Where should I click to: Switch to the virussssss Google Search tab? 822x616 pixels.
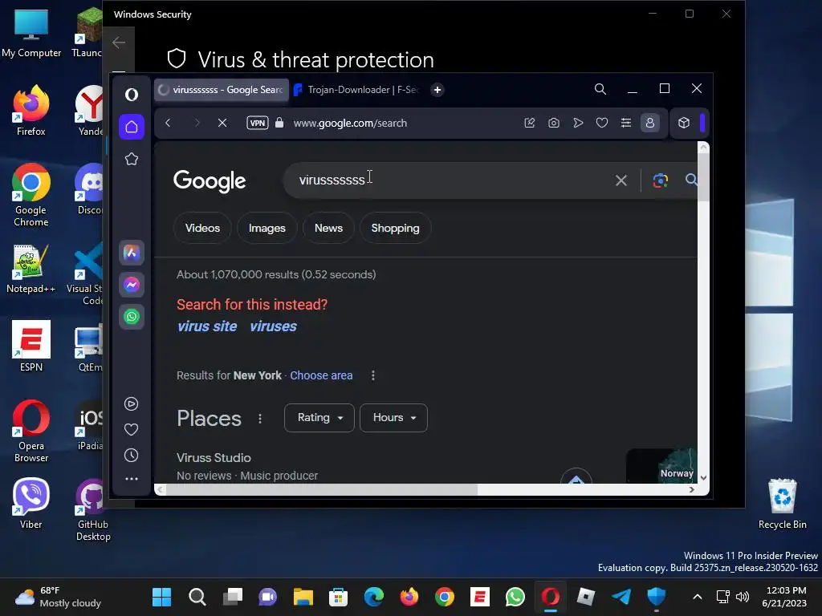coord(222,90)
